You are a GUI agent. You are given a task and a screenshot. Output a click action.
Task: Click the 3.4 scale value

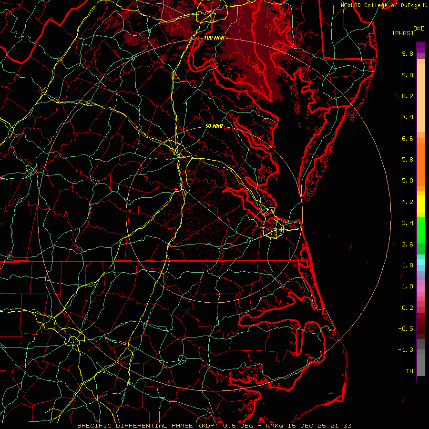point(408,223)
